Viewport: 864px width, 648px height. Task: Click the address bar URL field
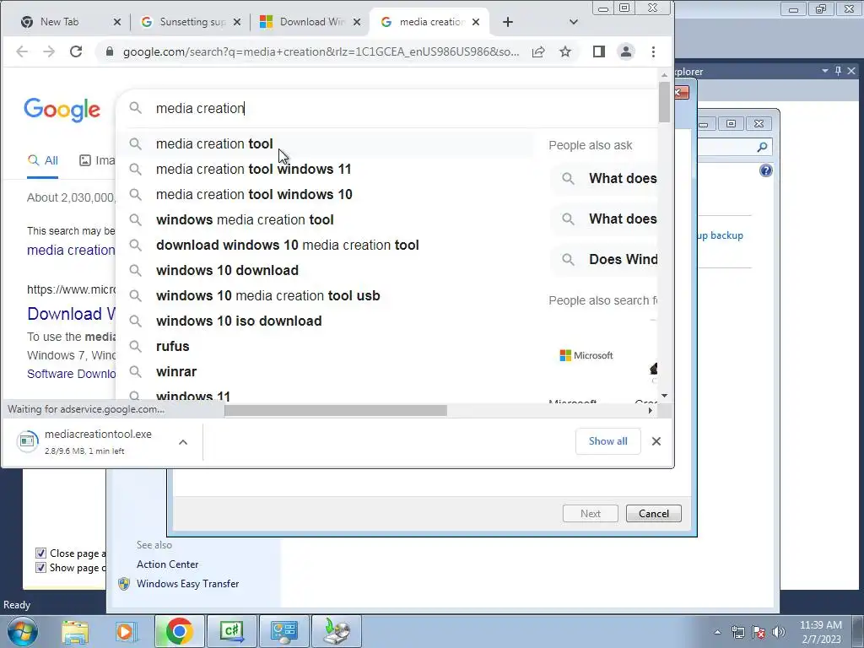click(321, 51)
